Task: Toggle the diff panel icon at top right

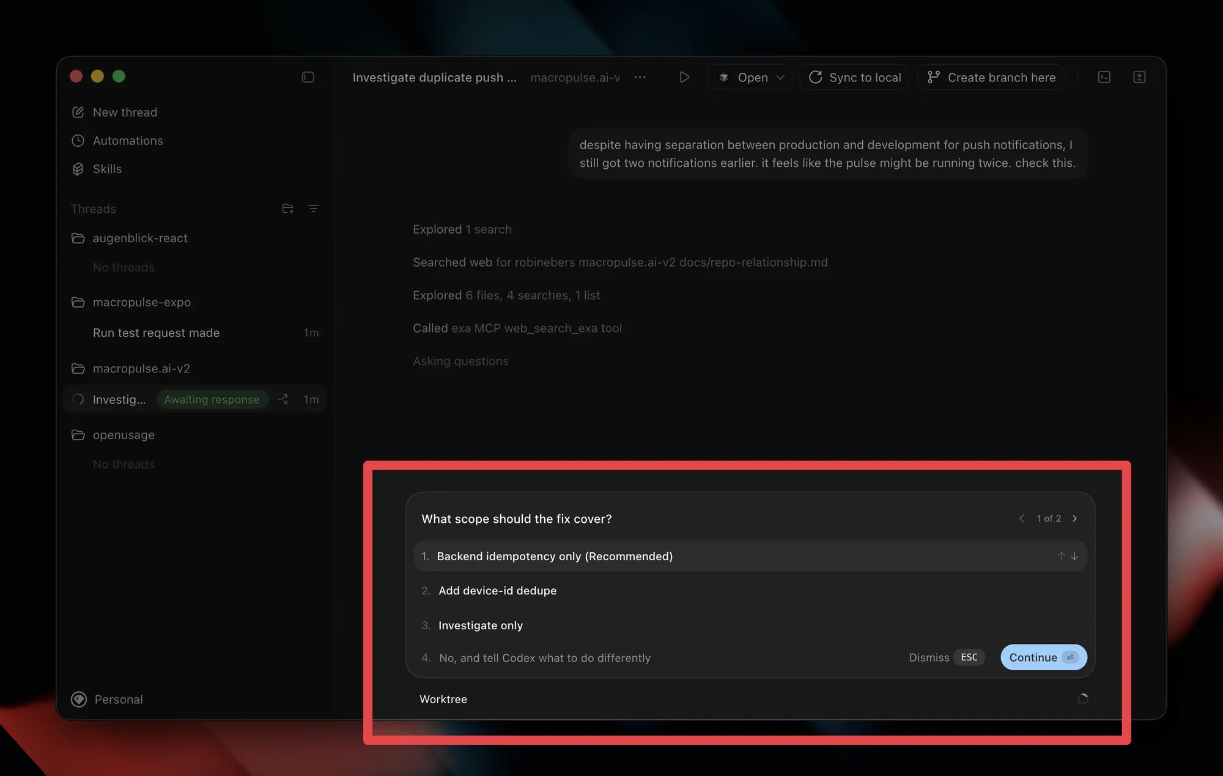Action: 1139,77
